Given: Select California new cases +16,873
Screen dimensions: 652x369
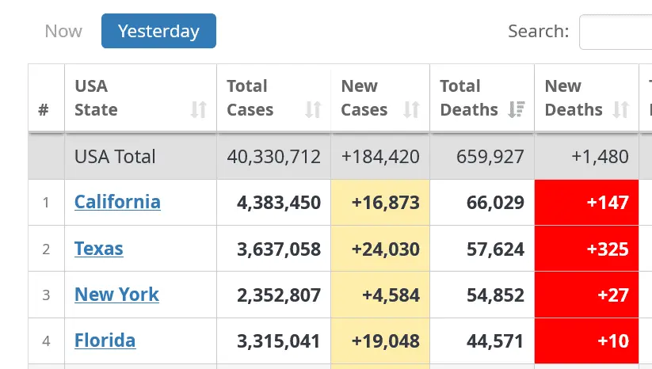Looking at the screenshot, I should pyautogui.click(x=386, y=203).
